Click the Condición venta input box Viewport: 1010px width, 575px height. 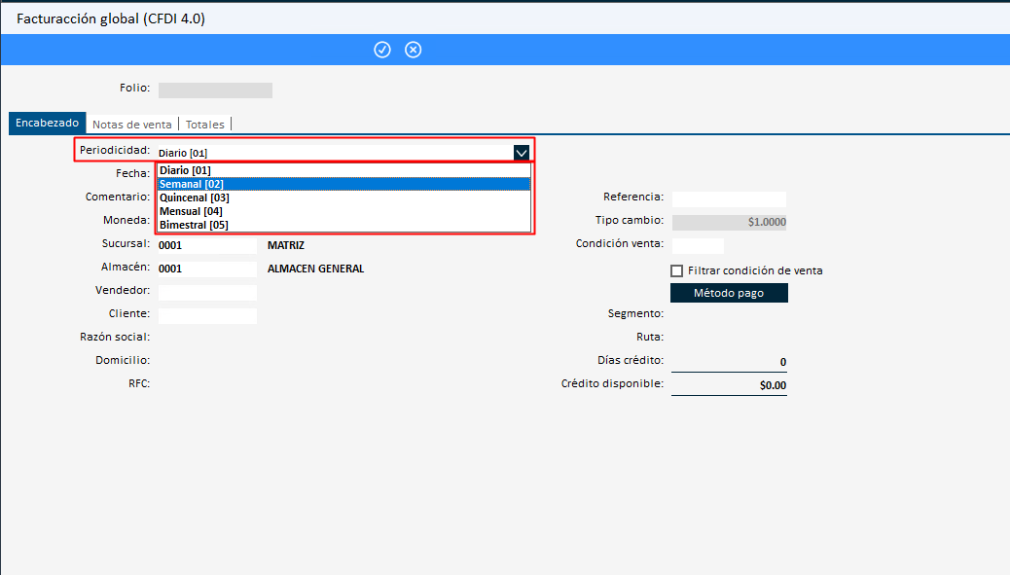pyautogui.click(x=698, y=245)
